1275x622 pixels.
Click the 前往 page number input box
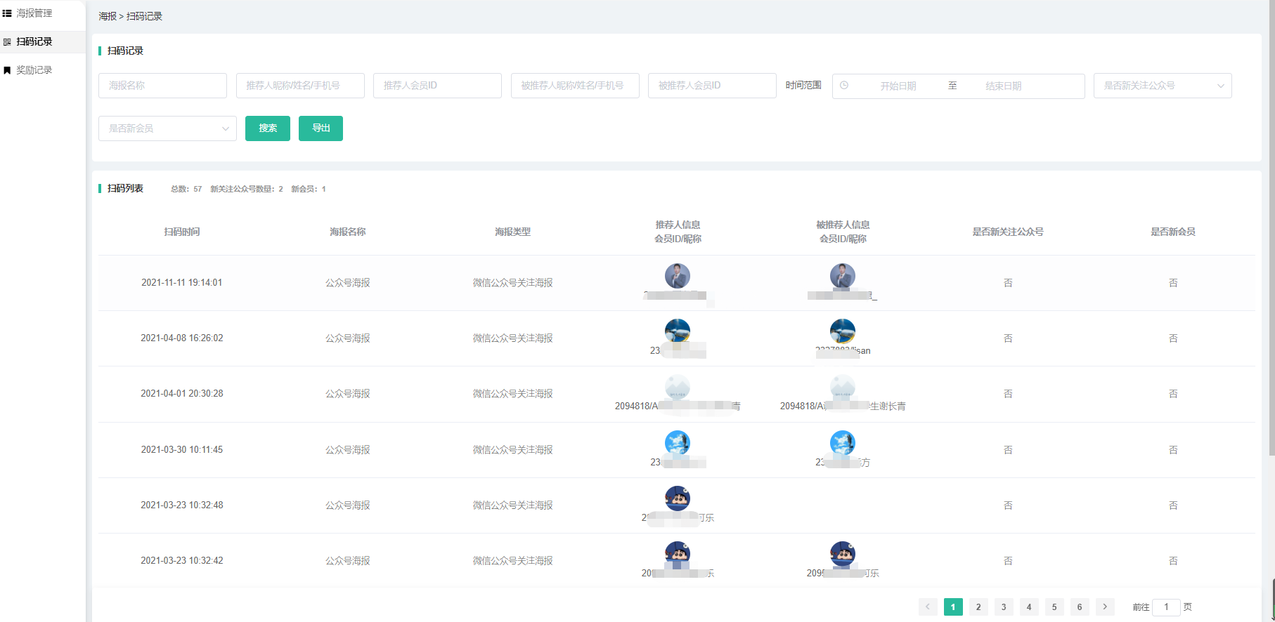coord(1165,607)
